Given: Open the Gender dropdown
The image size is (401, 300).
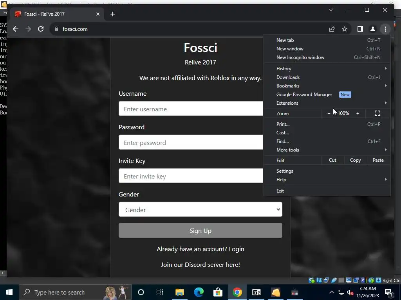Looking at the screenshot, I should pyautogui.click(x=200, y=209).
